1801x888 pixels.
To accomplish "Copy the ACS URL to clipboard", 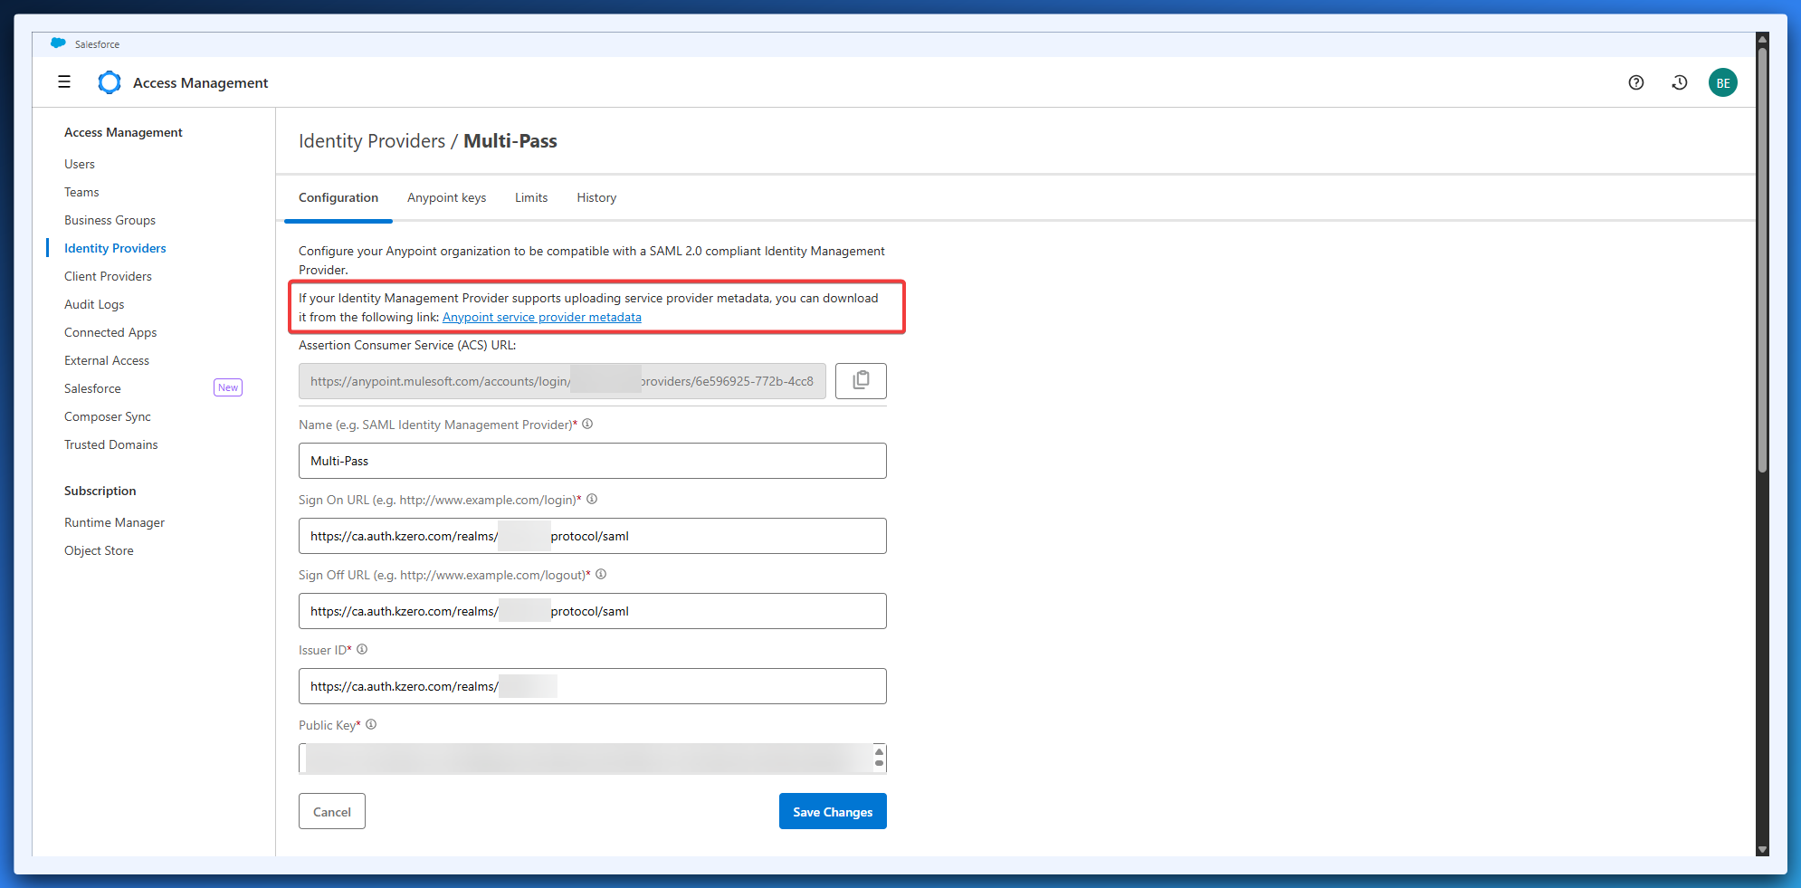I will [x=860, y=381].
